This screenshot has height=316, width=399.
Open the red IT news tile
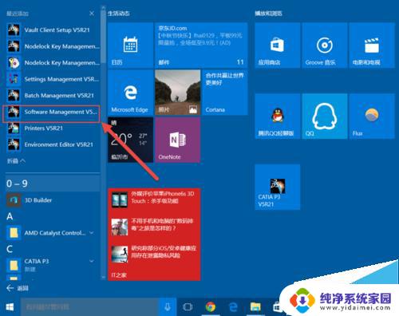click(154, 234)
